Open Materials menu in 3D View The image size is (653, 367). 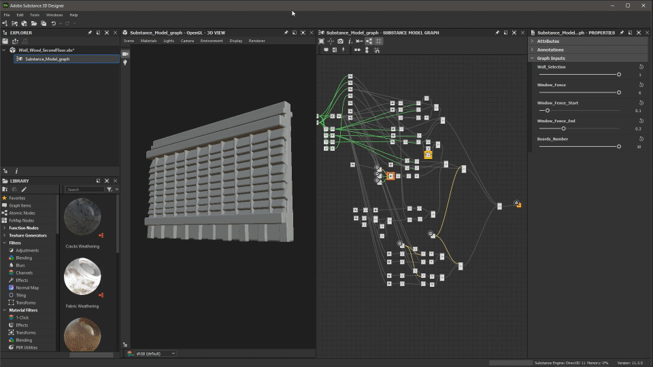(x=149, y=41)
